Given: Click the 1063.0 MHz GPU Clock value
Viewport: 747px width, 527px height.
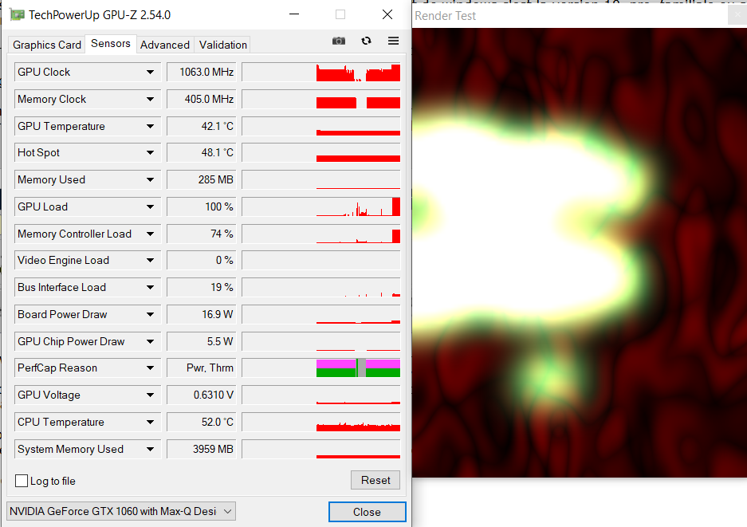Looking at the screenshot, I should pyautogui.click(x=202, y=72).
